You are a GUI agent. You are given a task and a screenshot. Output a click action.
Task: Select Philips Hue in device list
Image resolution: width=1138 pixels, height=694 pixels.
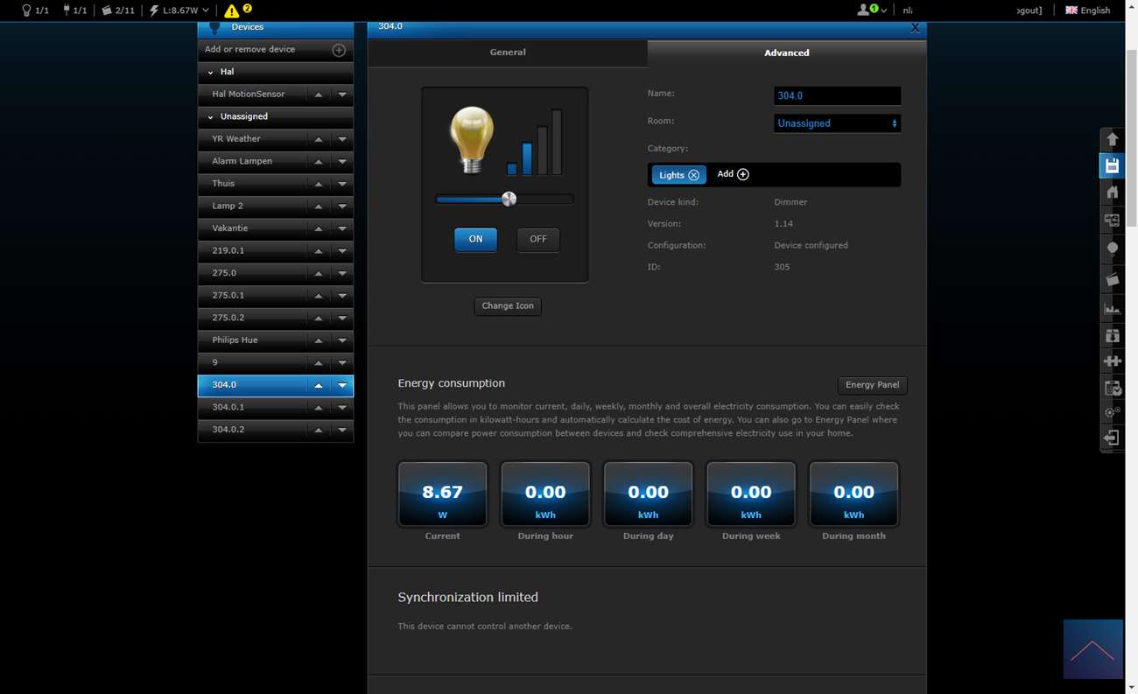tap(253, 340)
